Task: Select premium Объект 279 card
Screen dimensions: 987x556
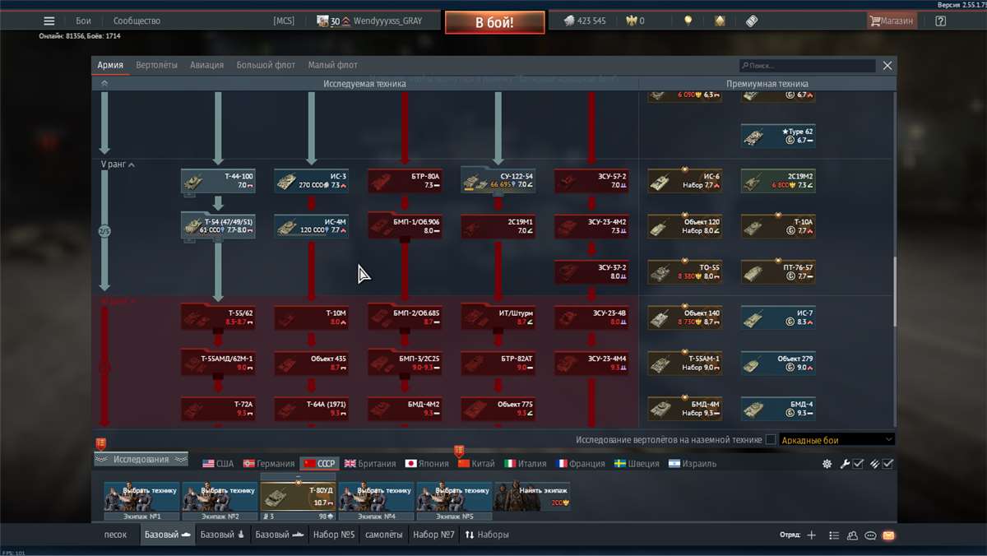Action: pos(778,364)
